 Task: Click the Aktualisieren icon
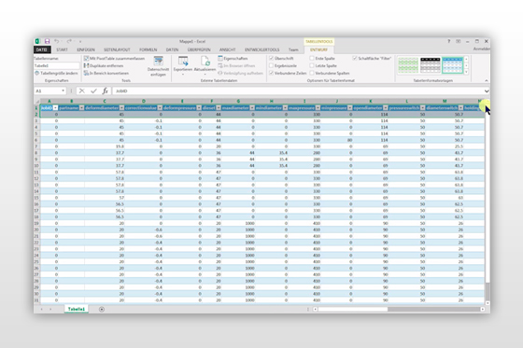point(205,62)
